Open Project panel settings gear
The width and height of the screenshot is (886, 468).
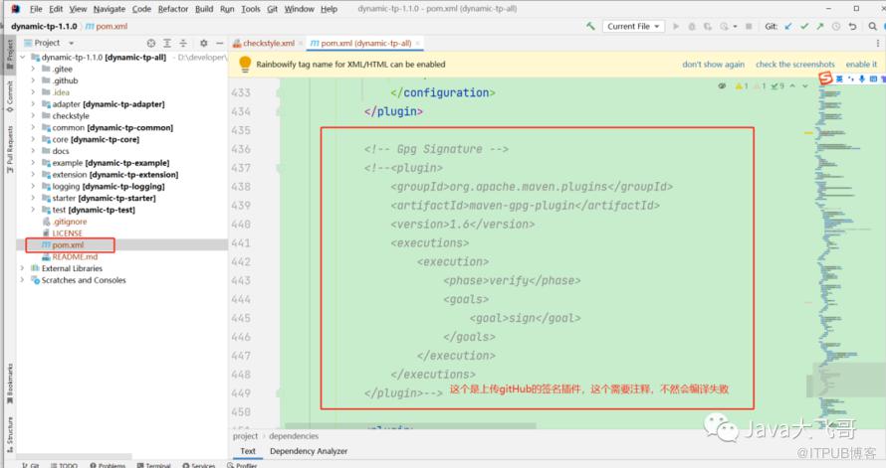tap(203, 44)
